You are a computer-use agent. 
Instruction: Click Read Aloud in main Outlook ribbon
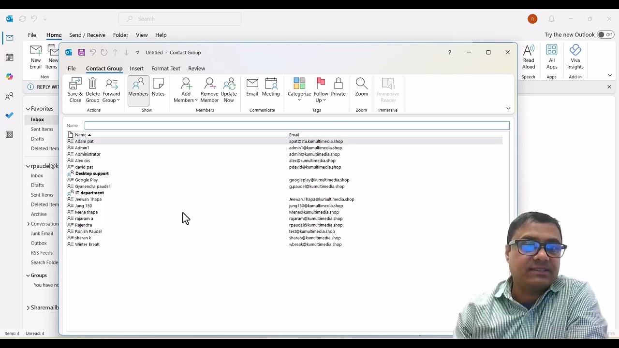click(529, 57)
